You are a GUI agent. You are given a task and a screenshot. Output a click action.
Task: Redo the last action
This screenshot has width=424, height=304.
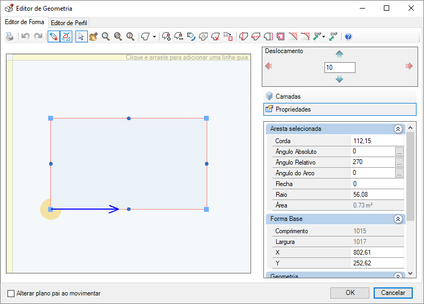pyautogui.click(x=38, y=36)
